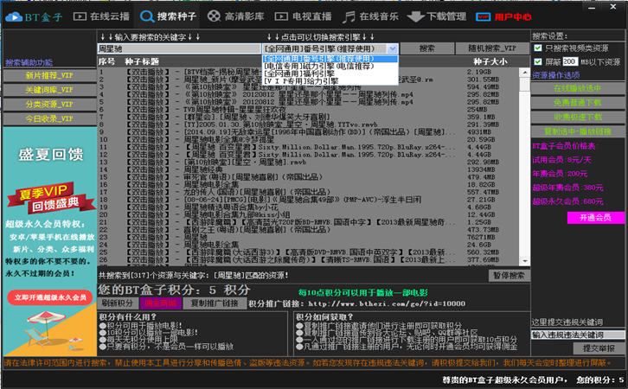
Task: Open 在线音乐 music note icon
Action: 349,16
